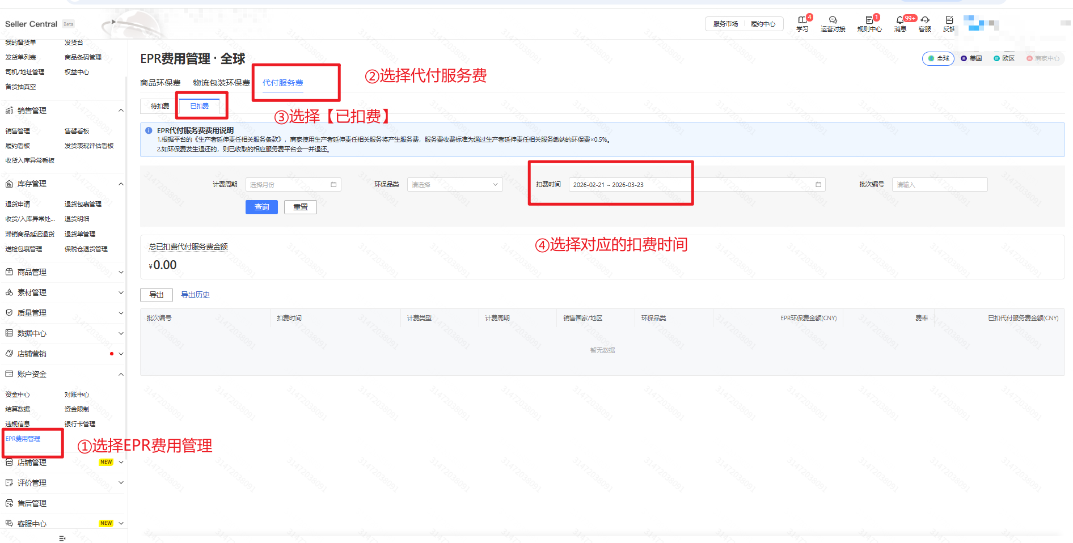This screenshot has height=543, width=1073.
Task: Open the 学习 learning book icon
Action: click(802, 20)
